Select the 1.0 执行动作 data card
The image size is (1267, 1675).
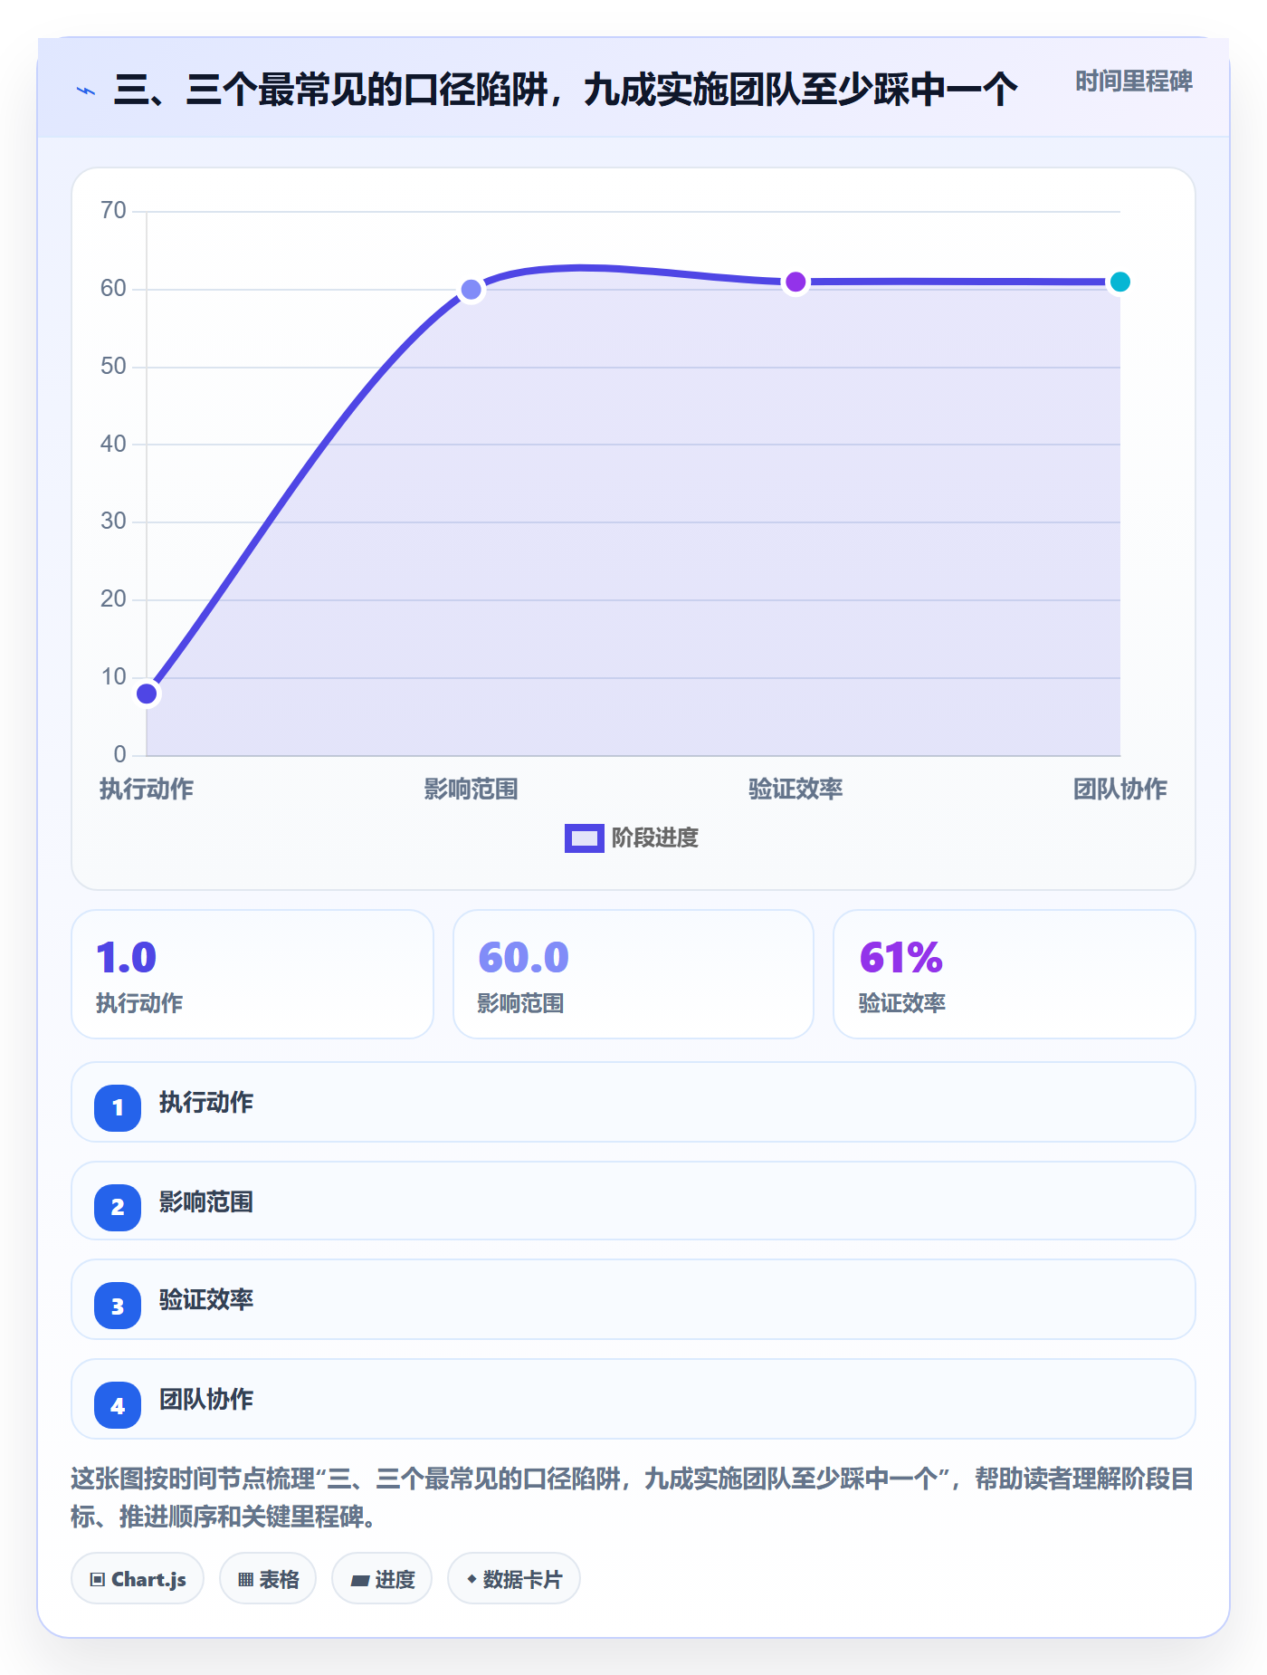(252, 974)
